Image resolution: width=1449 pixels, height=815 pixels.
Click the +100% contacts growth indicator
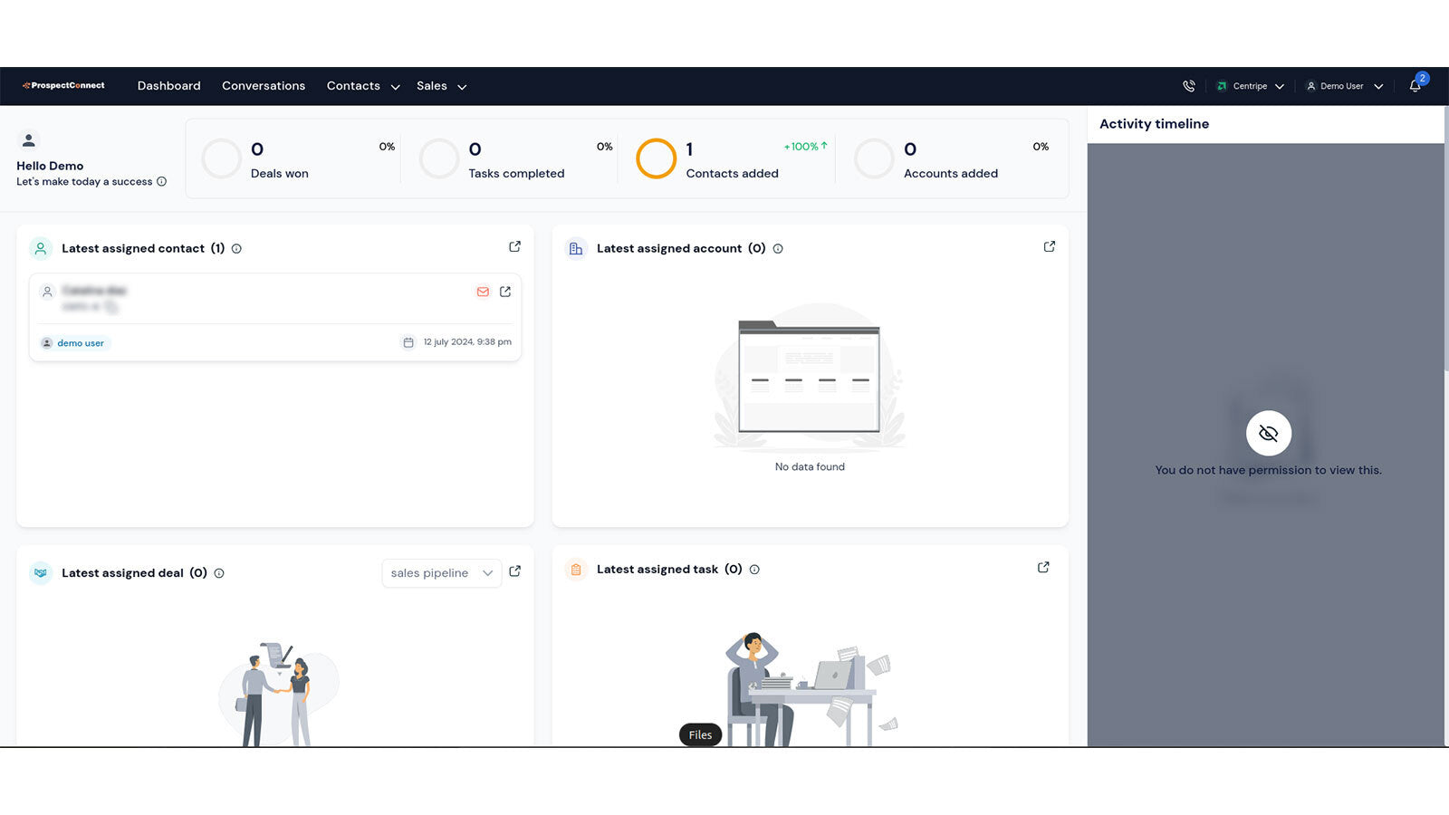806,146
